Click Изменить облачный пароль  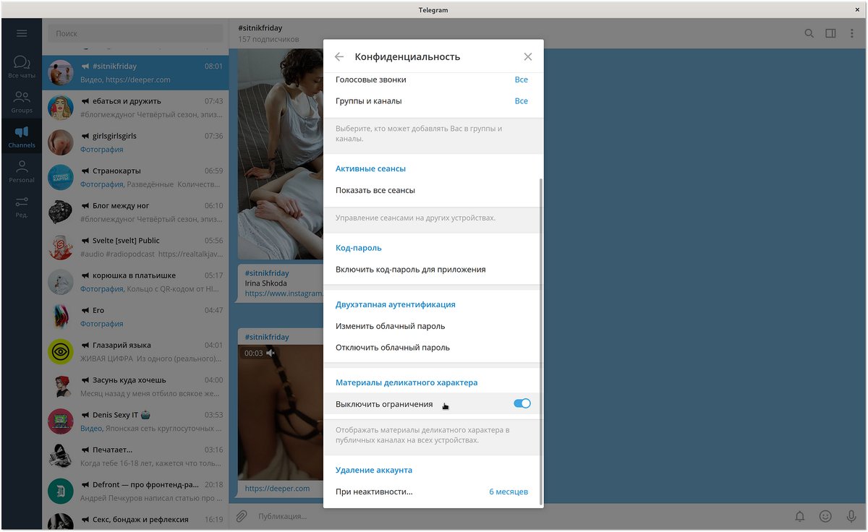pyautogui.click(x=433, y=326)
